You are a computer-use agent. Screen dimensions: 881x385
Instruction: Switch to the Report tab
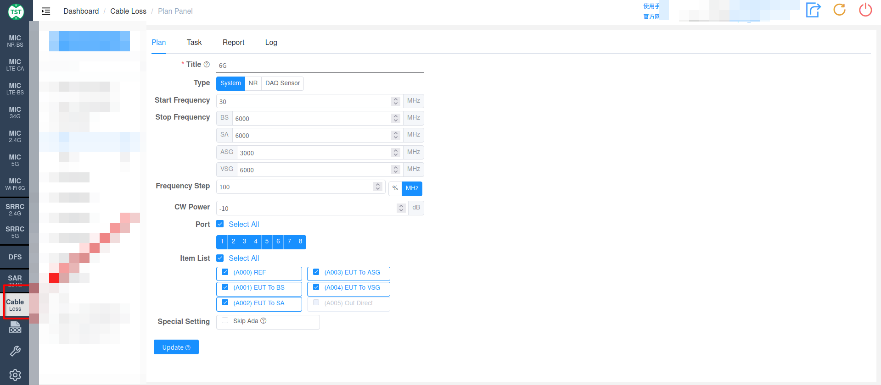point(233,42)
